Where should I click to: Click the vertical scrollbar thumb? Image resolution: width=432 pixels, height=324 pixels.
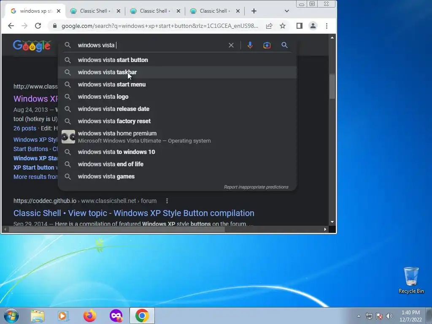coord(332,86)
